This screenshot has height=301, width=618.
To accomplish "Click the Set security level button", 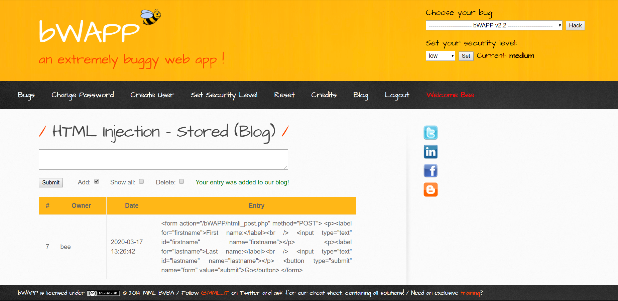I will coord(466,56).
